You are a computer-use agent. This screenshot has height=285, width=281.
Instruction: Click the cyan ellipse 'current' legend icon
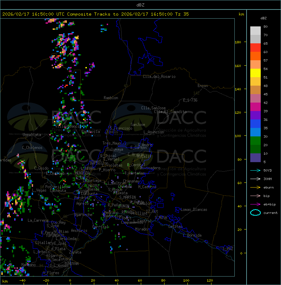pyautogui.click(x=255, y=213)
